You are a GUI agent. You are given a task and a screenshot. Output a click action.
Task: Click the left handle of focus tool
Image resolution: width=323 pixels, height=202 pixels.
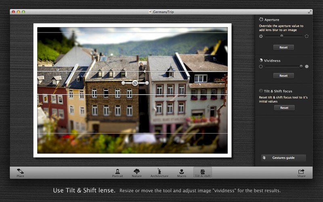pos(123,83)
